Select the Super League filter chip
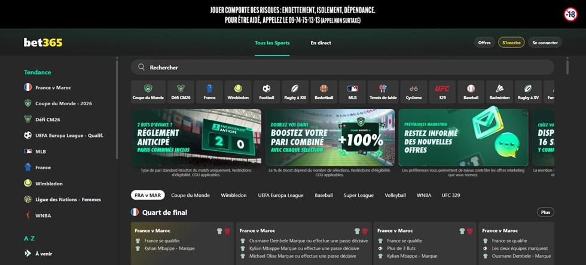Viewport: 586px width, 265px height. click(x=358, y=195)
